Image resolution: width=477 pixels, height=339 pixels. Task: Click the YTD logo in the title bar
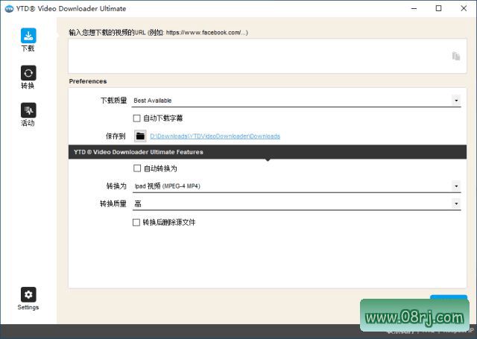9,8
